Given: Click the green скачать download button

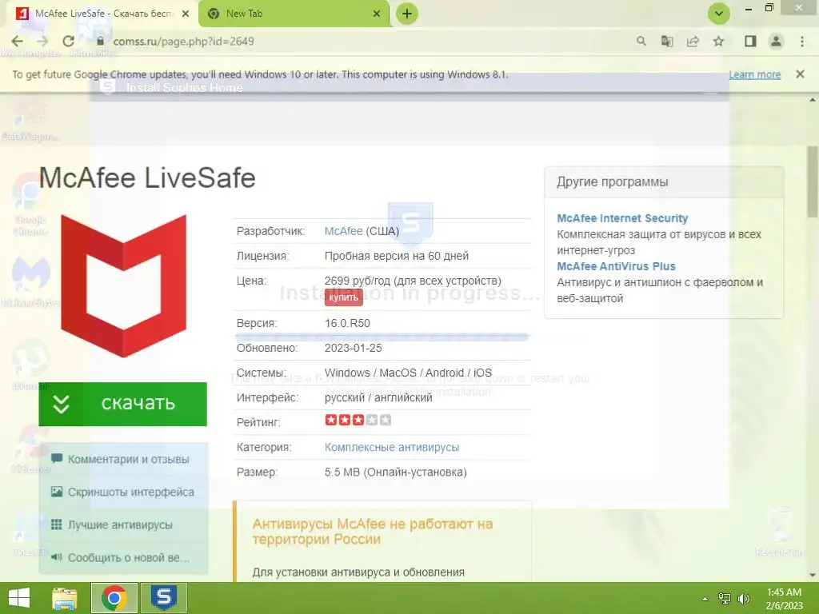Looking at the screenshot, I should click(122, 404).
